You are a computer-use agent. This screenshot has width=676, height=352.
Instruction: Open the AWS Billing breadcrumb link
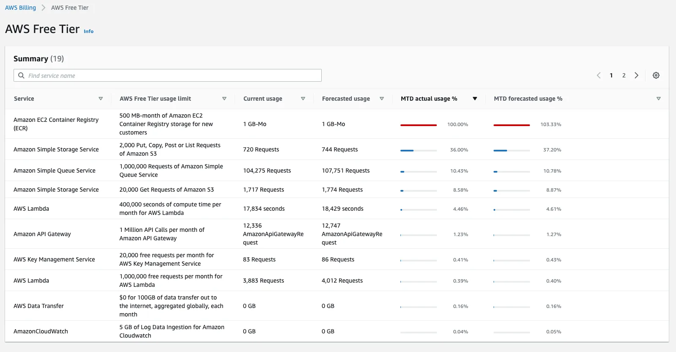[x=20, y=8]
